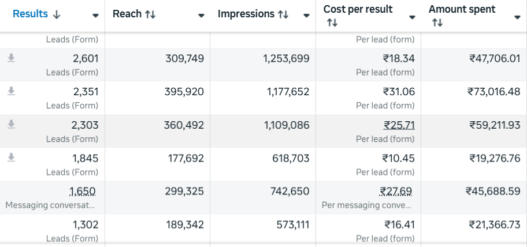Click sort arrows next to Reach header
The image size is (527, 247).
(x=150, y=14)
